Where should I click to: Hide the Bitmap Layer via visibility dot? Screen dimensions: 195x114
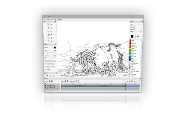click(45, 86)
